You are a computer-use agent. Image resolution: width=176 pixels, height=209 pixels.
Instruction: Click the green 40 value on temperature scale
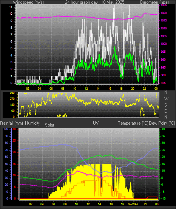tap(163, 129)
